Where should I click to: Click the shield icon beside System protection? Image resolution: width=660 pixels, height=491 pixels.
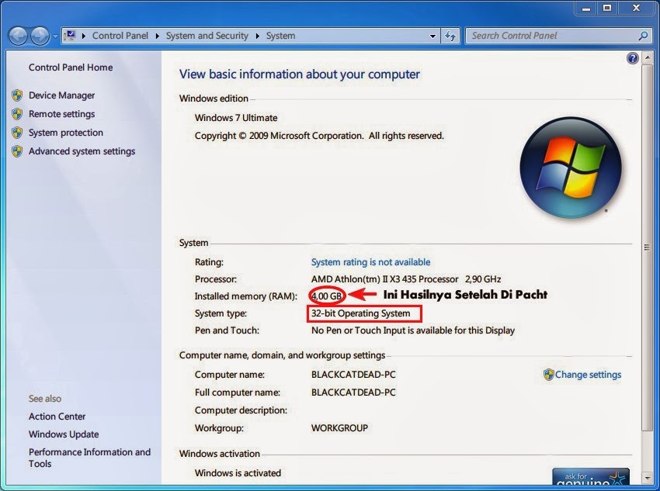(x=17, y=133)
